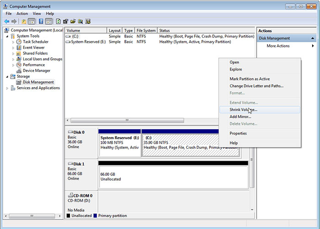Click the blue Help icon in toolbar
Screen dimensions: 320x229
41,21
